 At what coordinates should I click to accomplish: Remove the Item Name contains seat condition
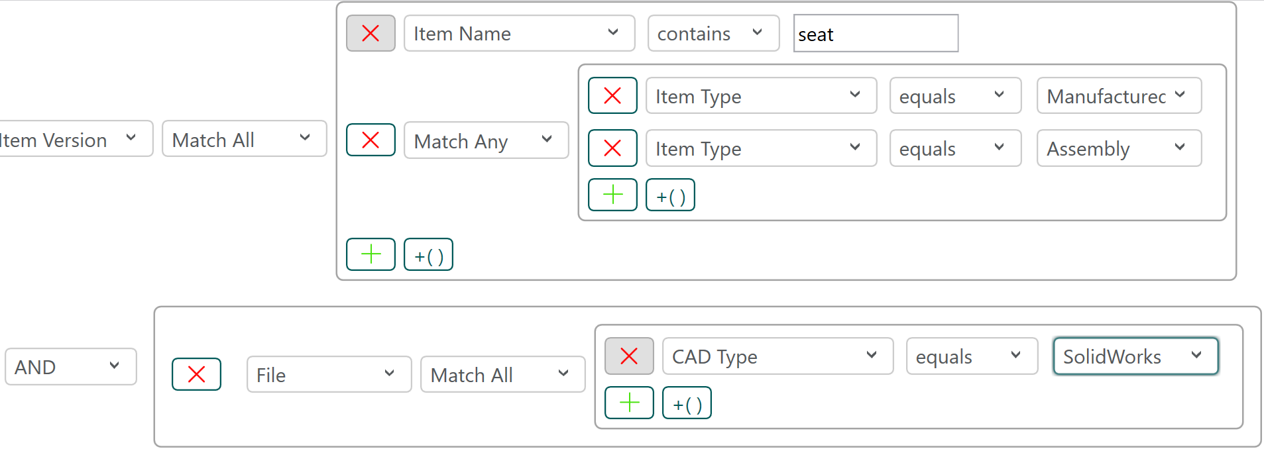tap(371, 33)
